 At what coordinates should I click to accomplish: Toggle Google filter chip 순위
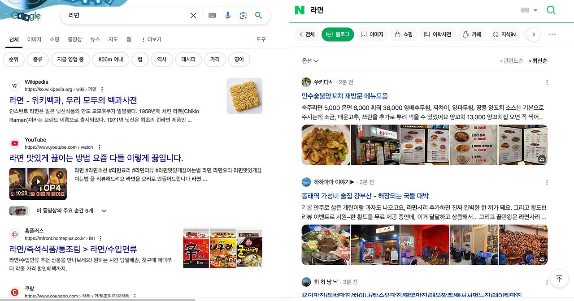click(13, 59)
